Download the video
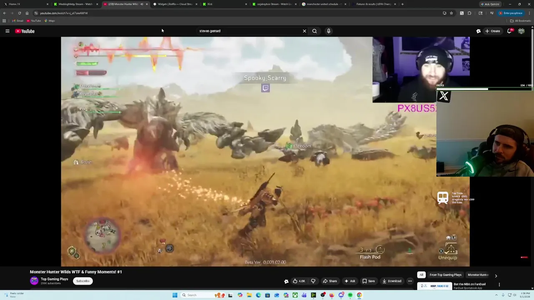534x300 pixels. [x=392, y=281]
